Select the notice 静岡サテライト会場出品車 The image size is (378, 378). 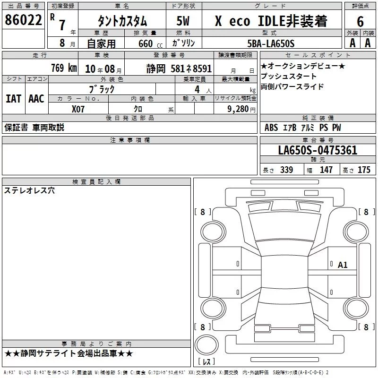[69, 353]
